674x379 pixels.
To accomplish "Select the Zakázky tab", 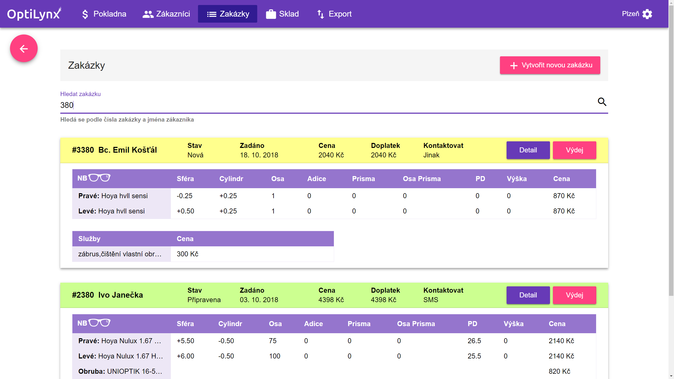I will coord(227,14).
